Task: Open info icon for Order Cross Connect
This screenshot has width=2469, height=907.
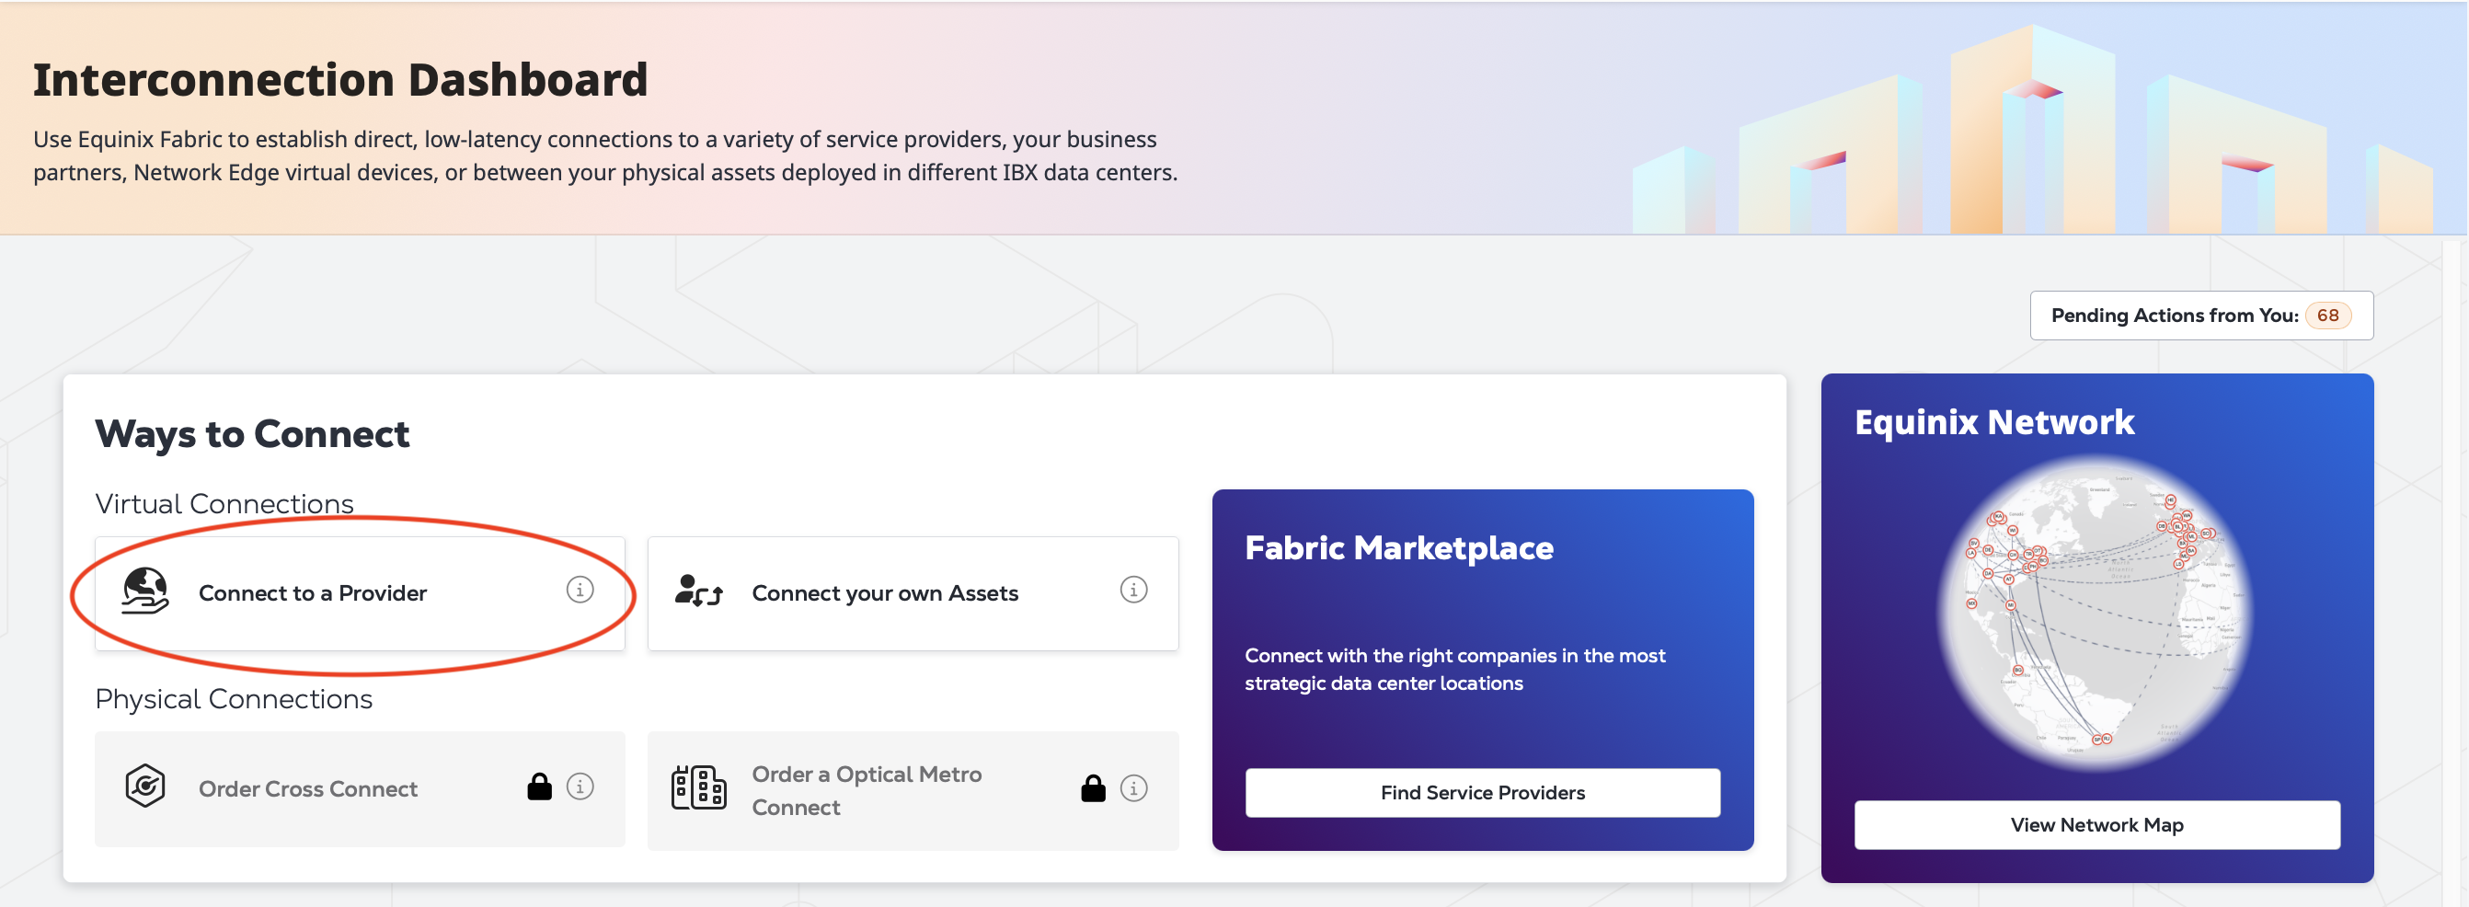Action: [x=580, y=786]
